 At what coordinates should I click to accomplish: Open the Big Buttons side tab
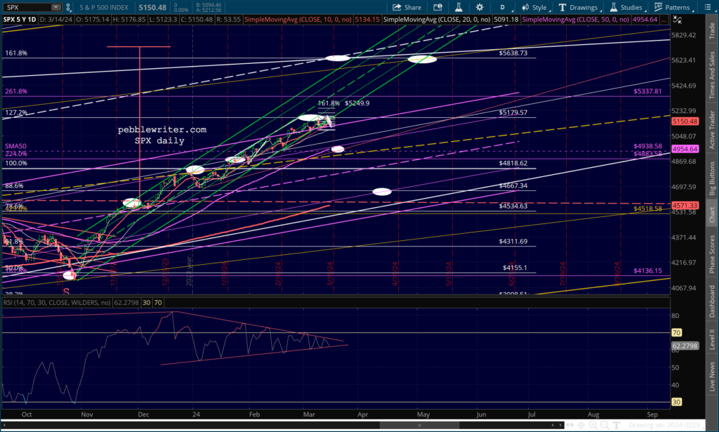click(x=712, y=178)
